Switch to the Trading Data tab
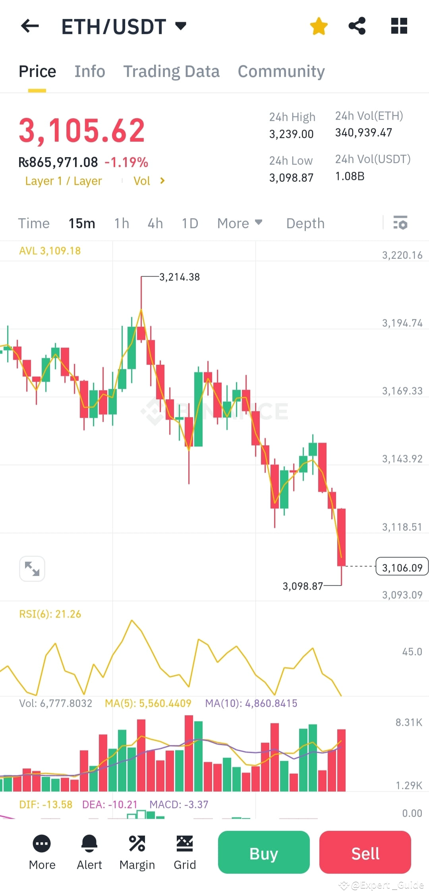 (x=172, y=71)
